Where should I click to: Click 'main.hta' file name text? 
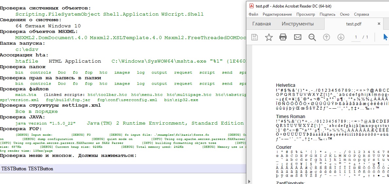[26, 95]
